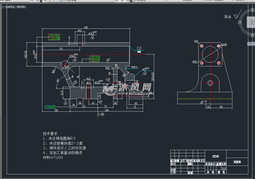The height and width of the screenshot is (179, 255).
Task: Select the 1:1 scale cell in title block
Action: click(x=224, y=168)
